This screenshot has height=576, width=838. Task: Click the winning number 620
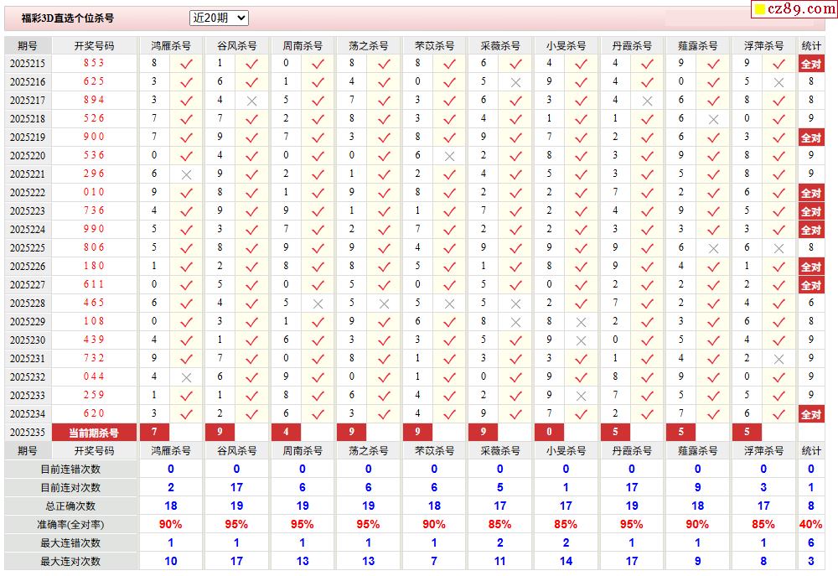(x=94, y=413)
